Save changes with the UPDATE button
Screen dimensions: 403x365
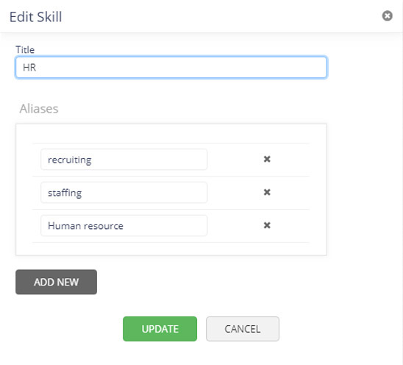point(160,329)
